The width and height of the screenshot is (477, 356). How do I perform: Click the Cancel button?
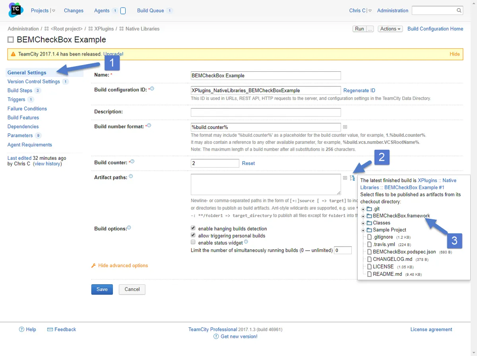[132, 289]
